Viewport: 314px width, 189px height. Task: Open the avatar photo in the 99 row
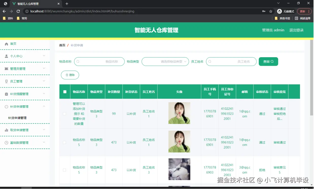179,113
